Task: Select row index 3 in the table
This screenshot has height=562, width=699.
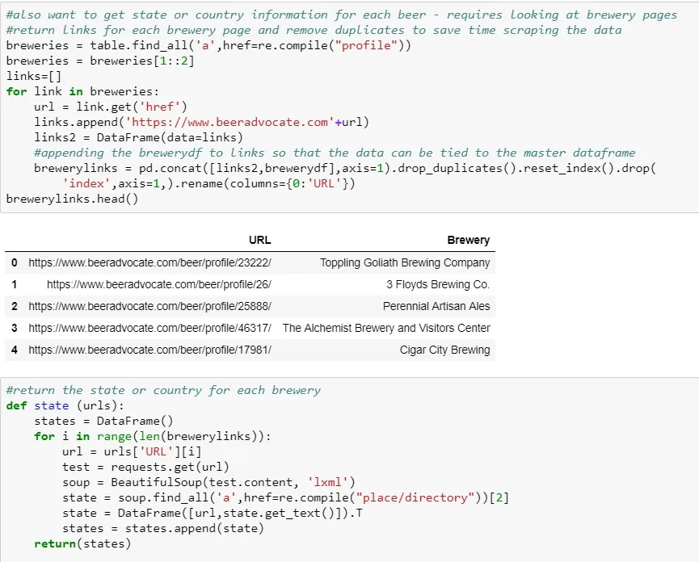Action: 15,328
